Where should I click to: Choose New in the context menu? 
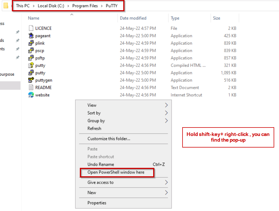[123, 192]
